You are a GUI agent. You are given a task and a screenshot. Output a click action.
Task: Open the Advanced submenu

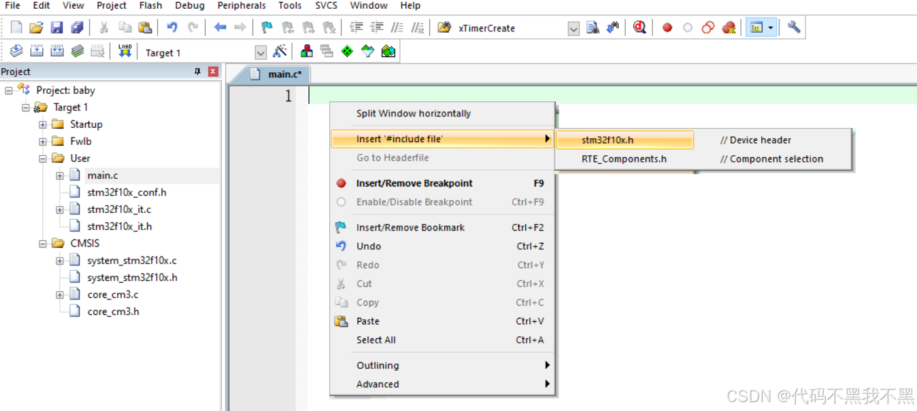(441, 384)
